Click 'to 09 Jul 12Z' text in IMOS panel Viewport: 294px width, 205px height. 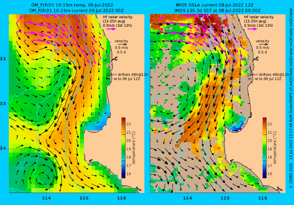point(270,79)
